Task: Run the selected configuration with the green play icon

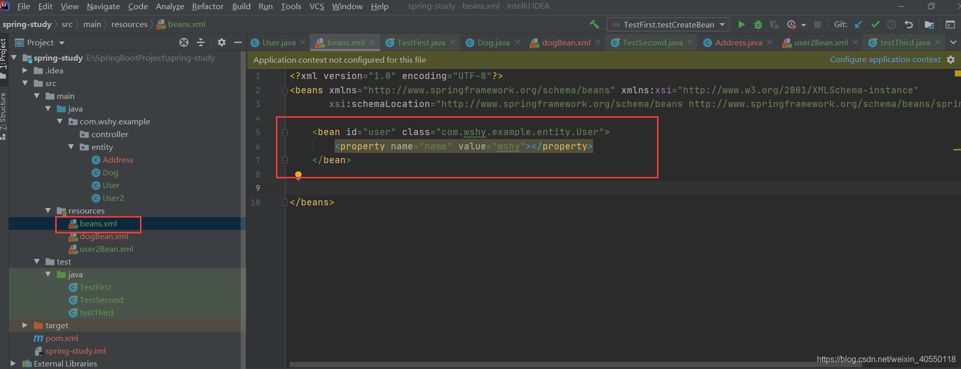Action: 741,24
